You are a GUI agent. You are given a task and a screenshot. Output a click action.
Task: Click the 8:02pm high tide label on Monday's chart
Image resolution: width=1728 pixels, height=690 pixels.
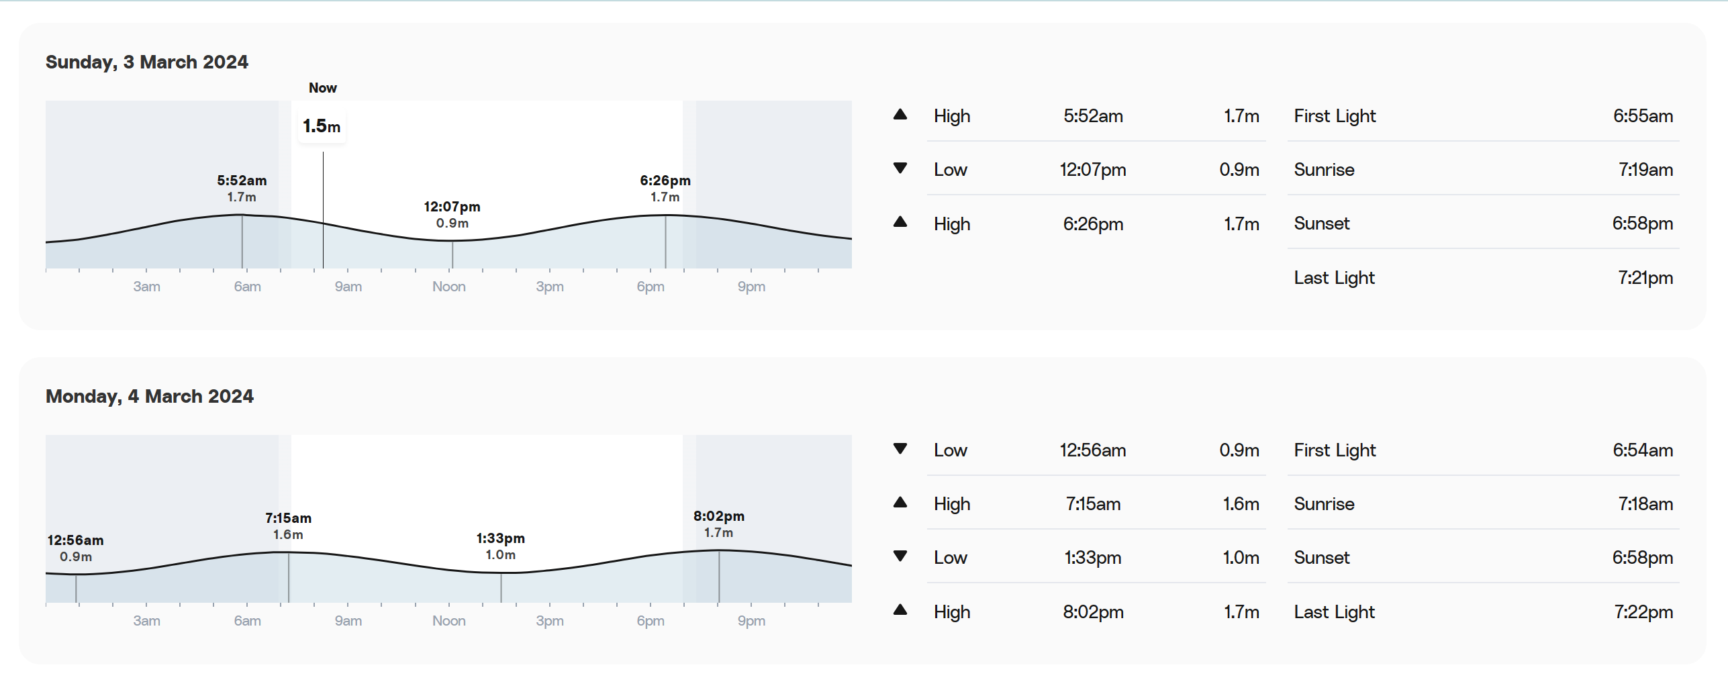coord(718,524)
